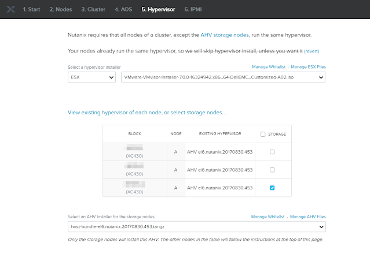The image size is (370, 261).
Task: Expand the AHV host-bundle installer dropdown
Action: tap(196, 227)
